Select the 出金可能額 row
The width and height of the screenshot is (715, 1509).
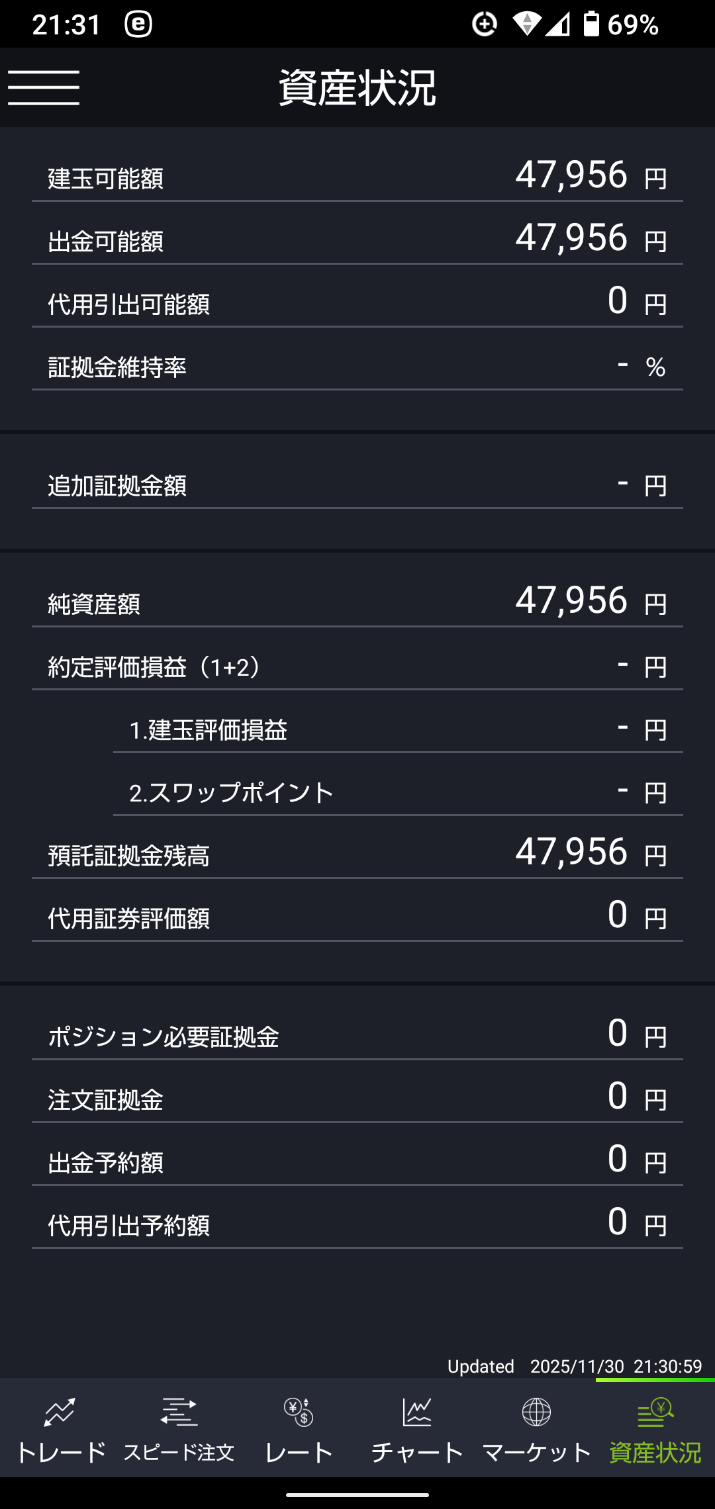pos(358,240)
